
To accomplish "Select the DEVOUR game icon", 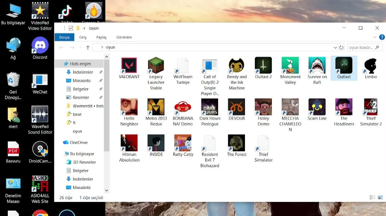I will click(237, 110).
